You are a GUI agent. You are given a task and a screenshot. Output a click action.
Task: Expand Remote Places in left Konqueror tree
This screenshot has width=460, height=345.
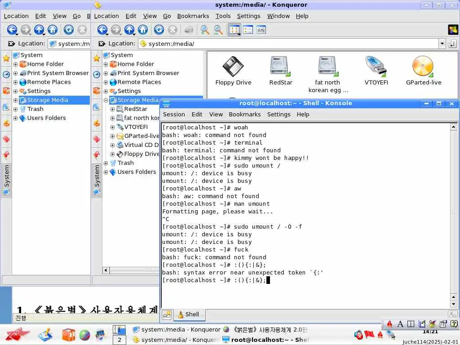point(16,82)
